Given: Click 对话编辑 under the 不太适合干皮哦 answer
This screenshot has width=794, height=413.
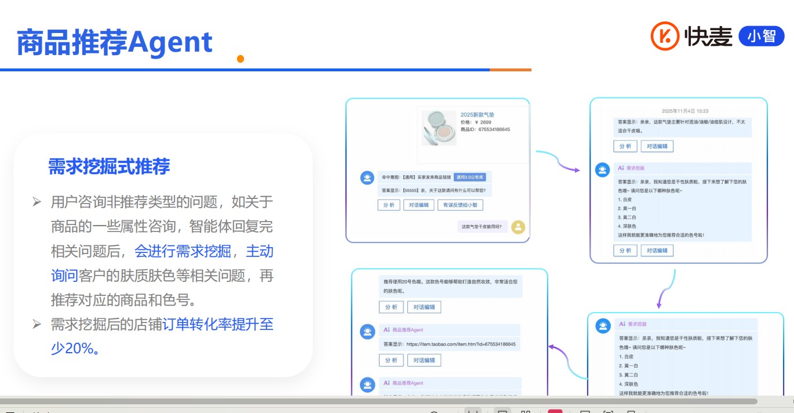Looking at the screenshot, I should coord(657,146).
